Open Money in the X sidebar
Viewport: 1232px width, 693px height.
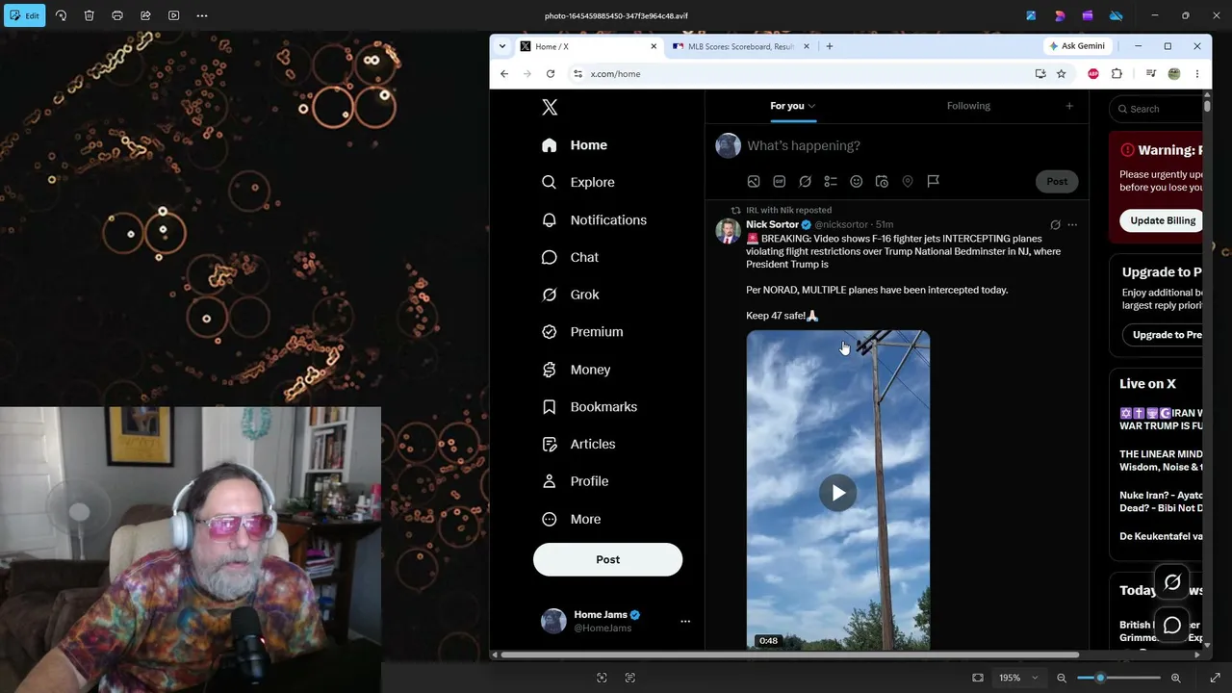click(577, 370)
